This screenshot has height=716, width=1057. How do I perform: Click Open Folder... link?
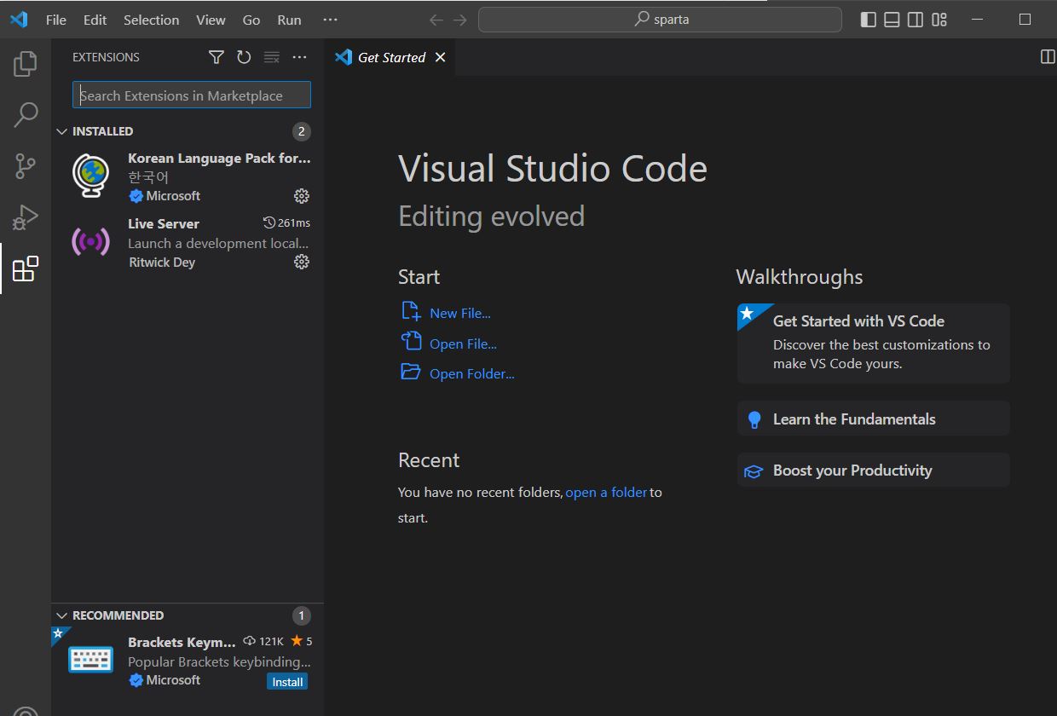[472, 373]
